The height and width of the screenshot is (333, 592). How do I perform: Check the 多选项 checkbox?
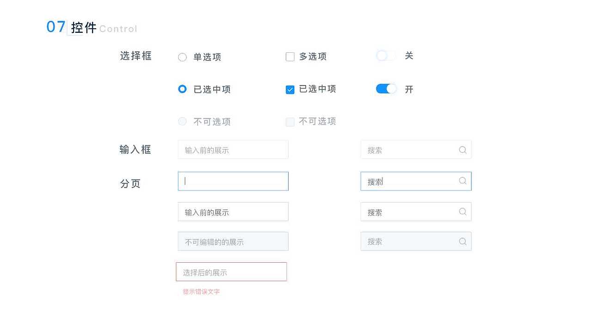(x=290, y=56)
